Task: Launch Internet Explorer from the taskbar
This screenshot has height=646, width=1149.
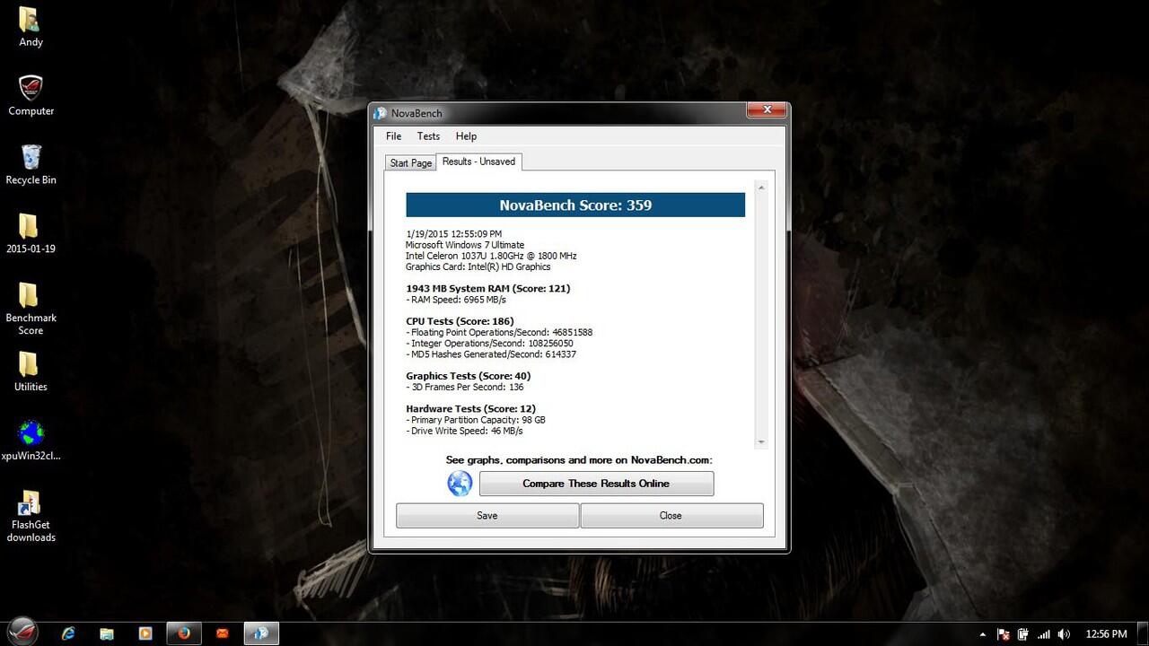Action: [68, 633]
